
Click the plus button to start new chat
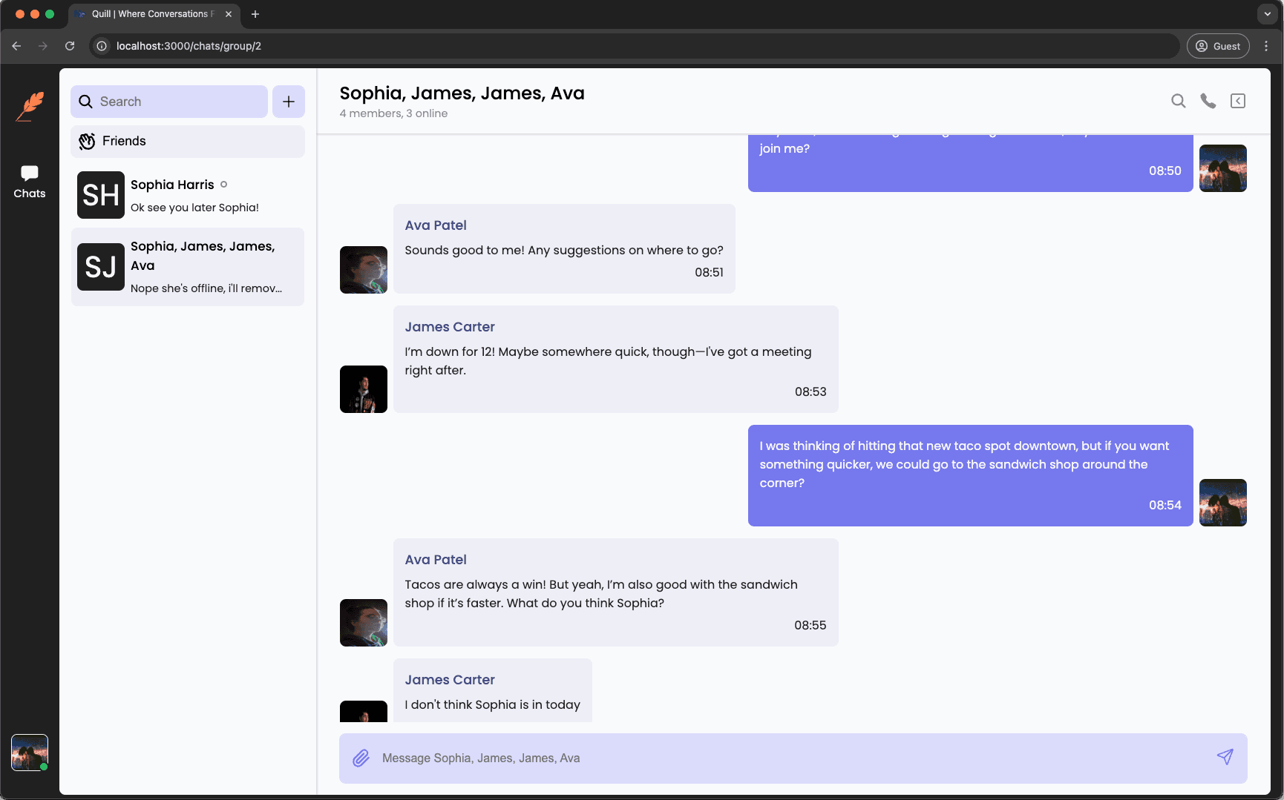click(289, 102)
